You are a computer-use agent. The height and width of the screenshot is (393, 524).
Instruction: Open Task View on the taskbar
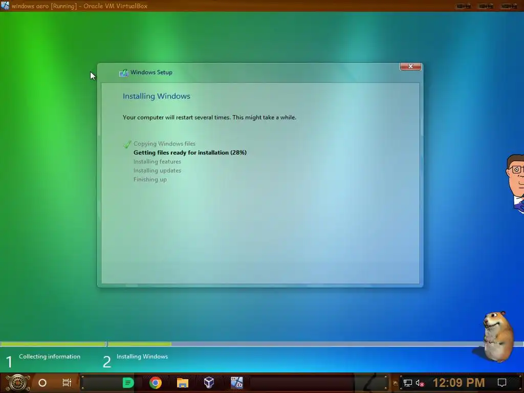tap(67, 383)
